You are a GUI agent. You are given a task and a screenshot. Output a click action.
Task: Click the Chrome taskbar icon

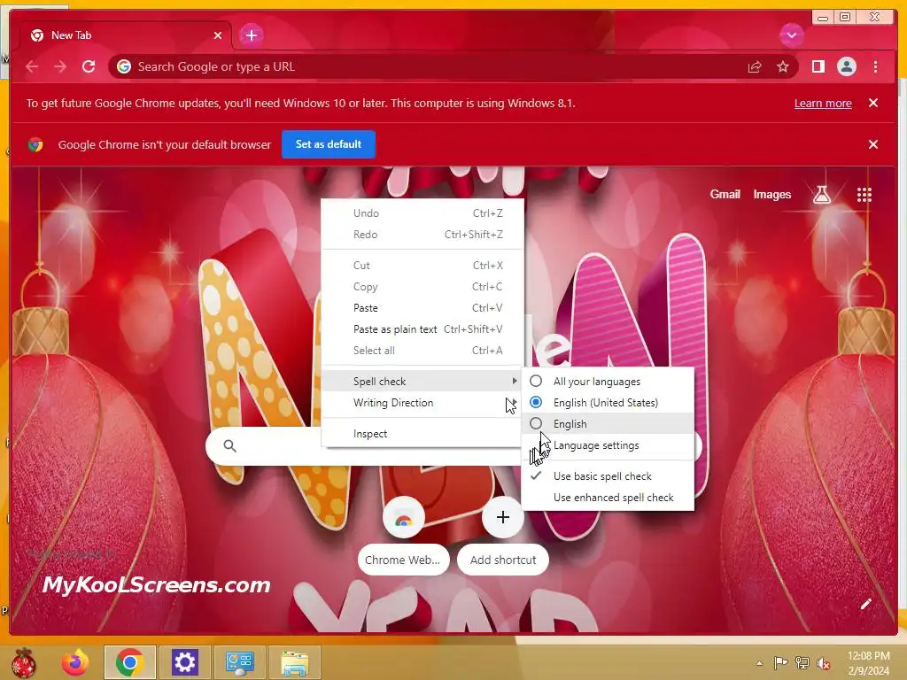click(x=129, y=662)
